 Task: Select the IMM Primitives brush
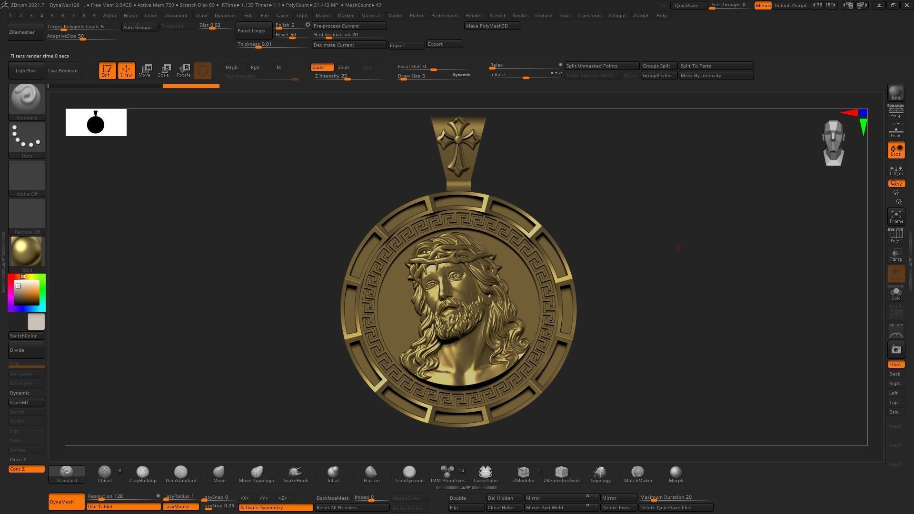click(447, 474)
